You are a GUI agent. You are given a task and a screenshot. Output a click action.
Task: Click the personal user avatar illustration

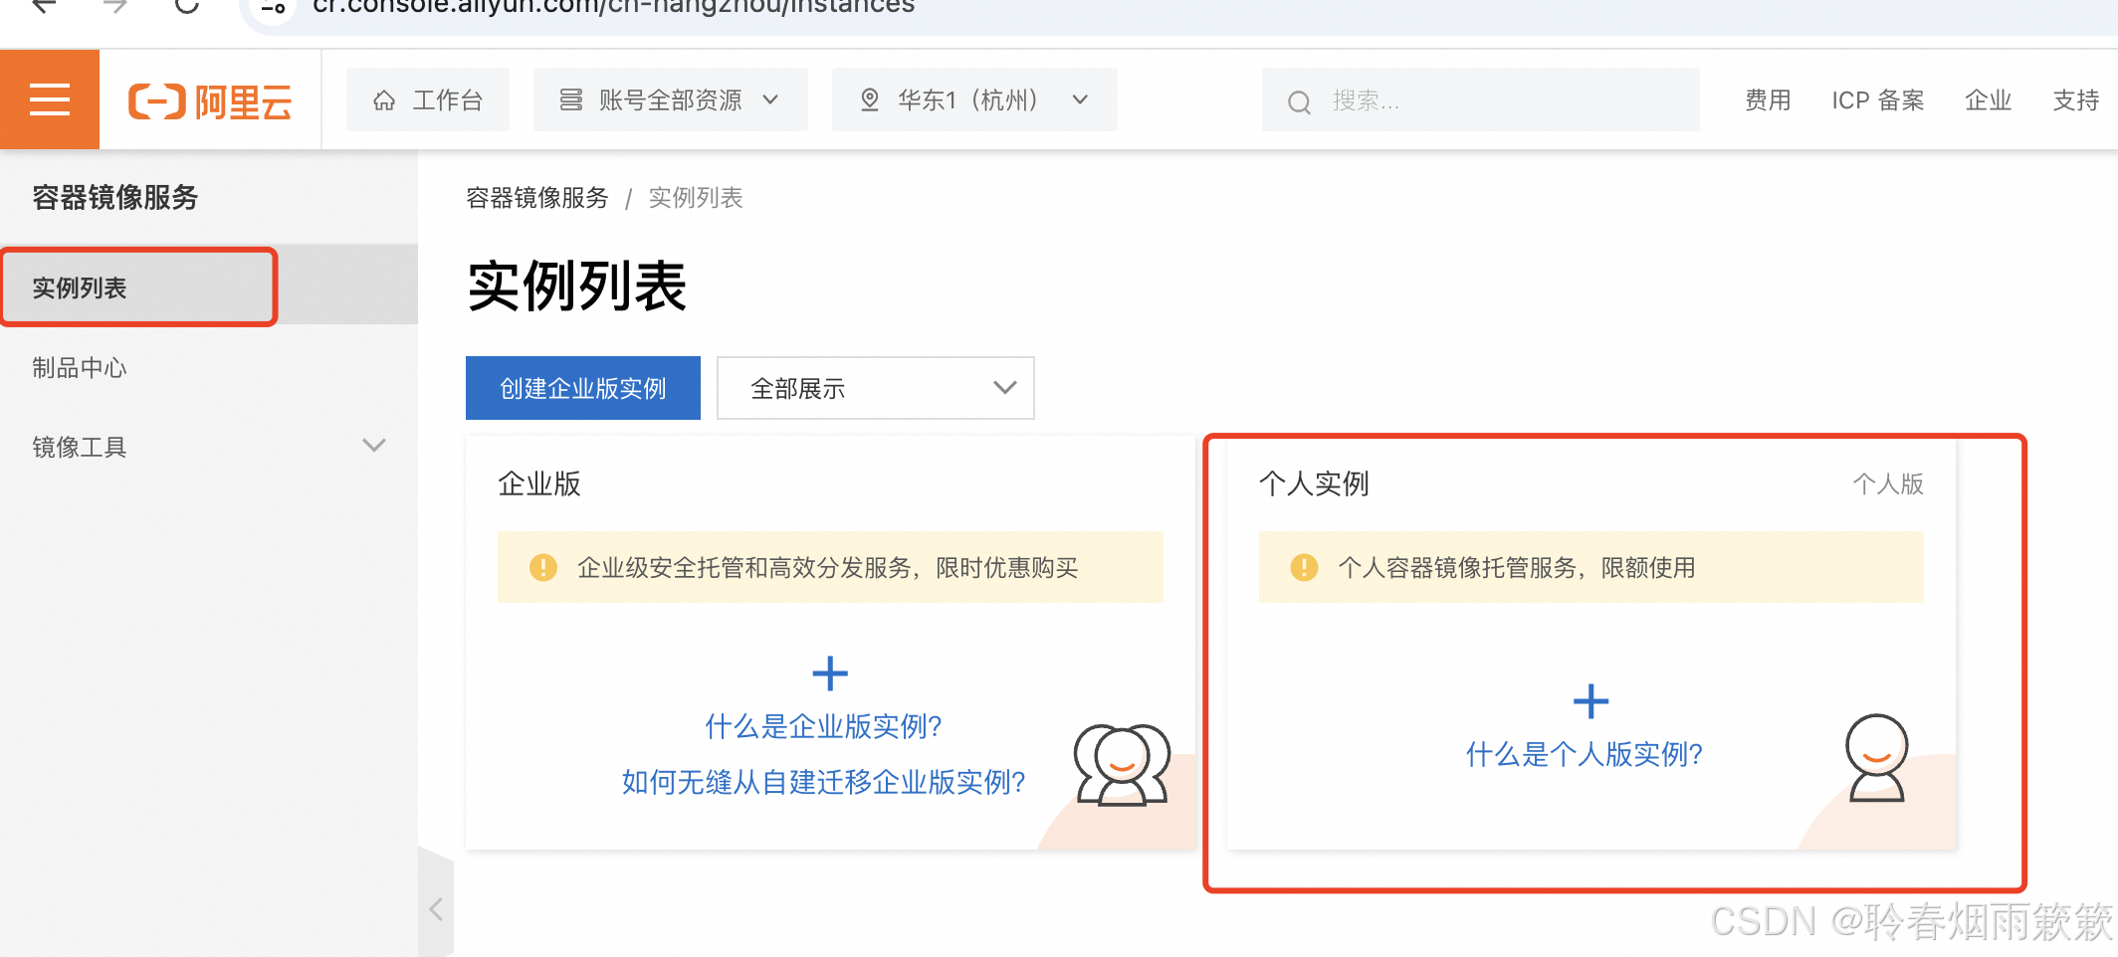(x=1877, y=758)
